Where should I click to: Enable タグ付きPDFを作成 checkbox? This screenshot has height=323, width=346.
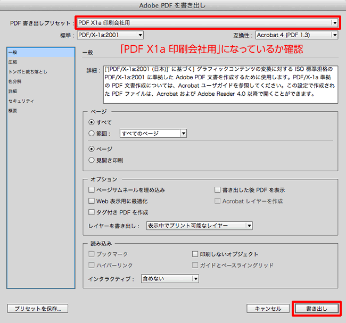(92, 212)
